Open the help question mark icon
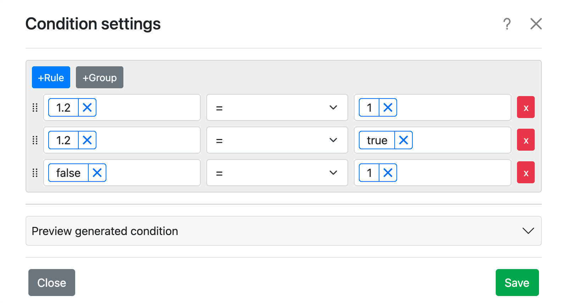The image size is (567, 307). pyautogui.click(x=507, y=24)
